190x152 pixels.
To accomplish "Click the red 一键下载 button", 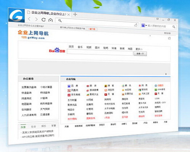I will (x=92, y=29).
